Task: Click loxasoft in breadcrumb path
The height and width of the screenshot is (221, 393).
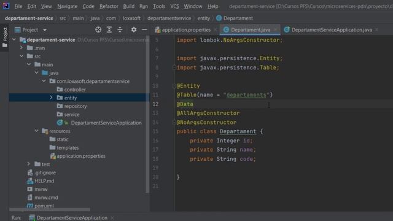Action: tap(131, 18)
